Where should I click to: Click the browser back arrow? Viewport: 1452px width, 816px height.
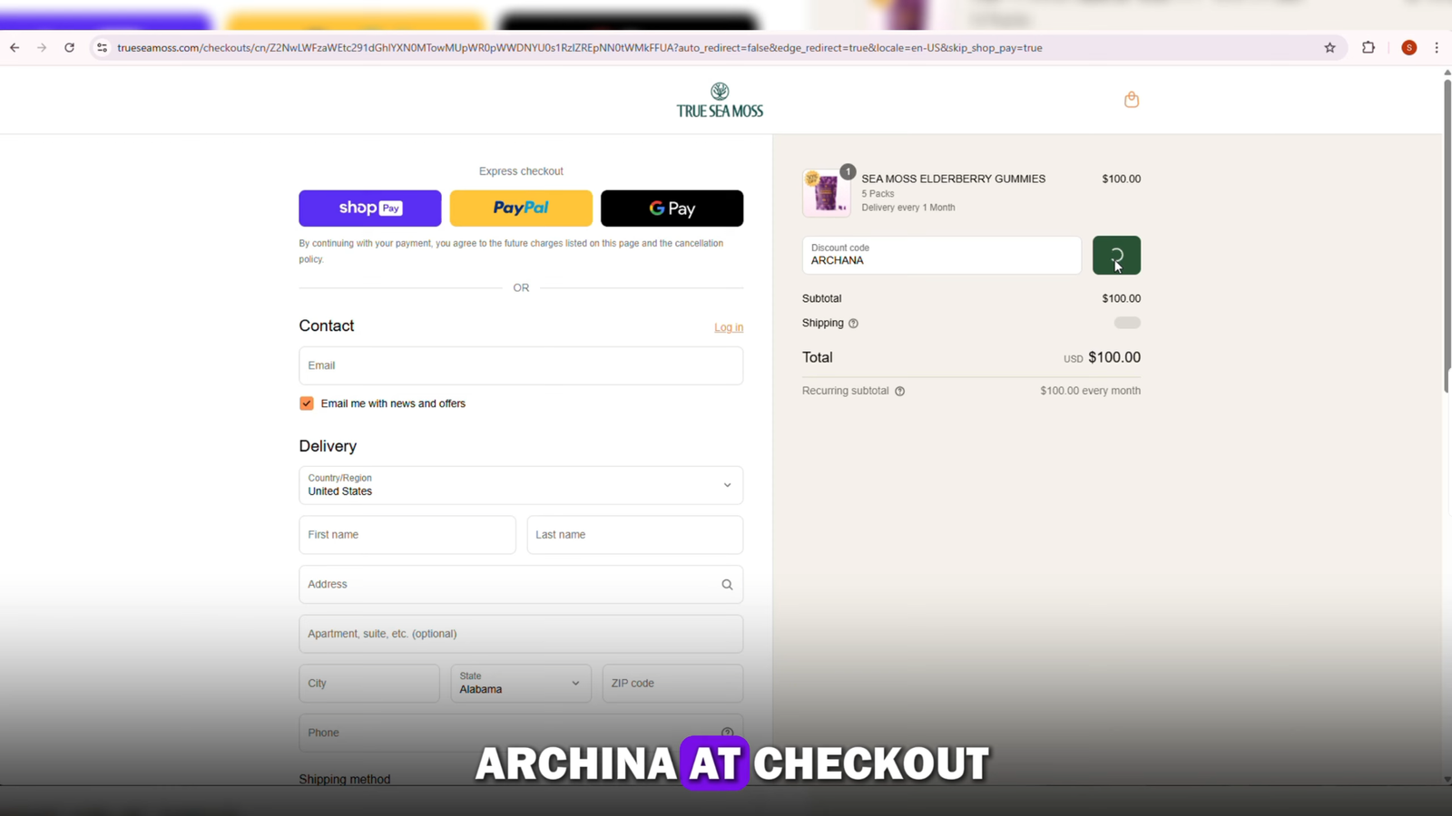(x=15, y=48)
